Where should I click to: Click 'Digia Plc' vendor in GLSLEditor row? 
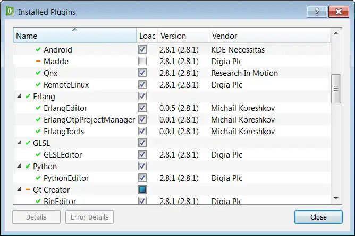pos(226,155)
